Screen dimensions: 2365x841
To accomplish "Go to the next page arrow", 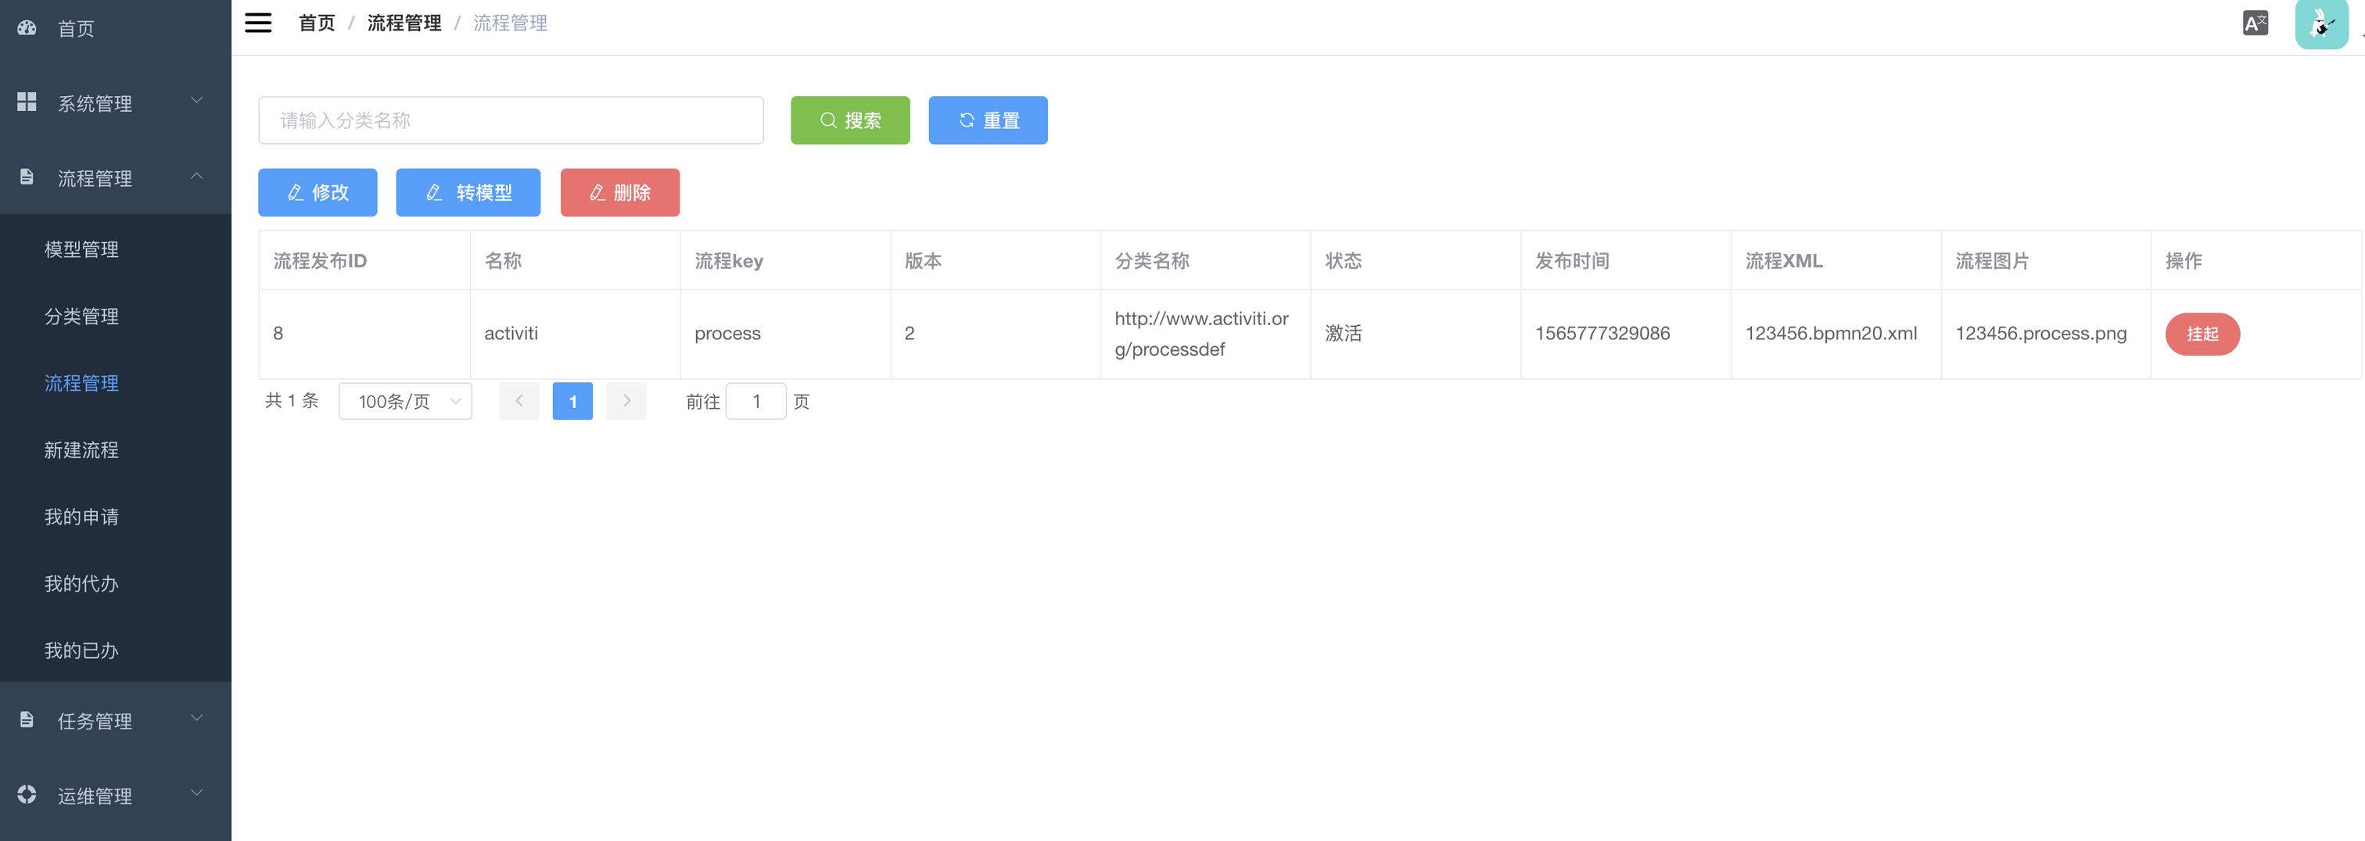I will pyautogui.click(x=626, y=401).
